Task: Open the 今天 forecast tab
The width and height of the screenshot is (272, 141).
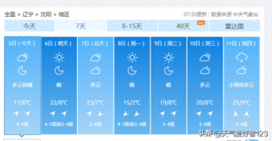Action: tap(30, 26)
